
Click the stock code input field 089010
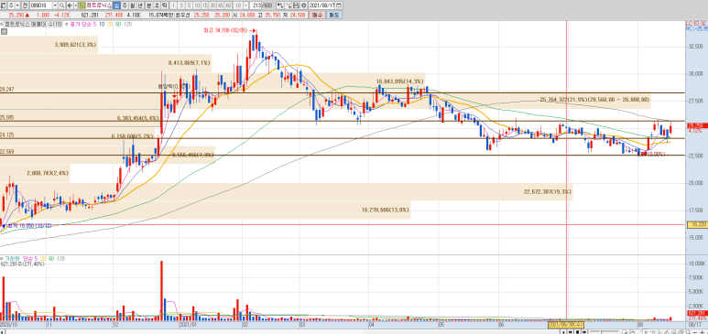pos(41,5)
